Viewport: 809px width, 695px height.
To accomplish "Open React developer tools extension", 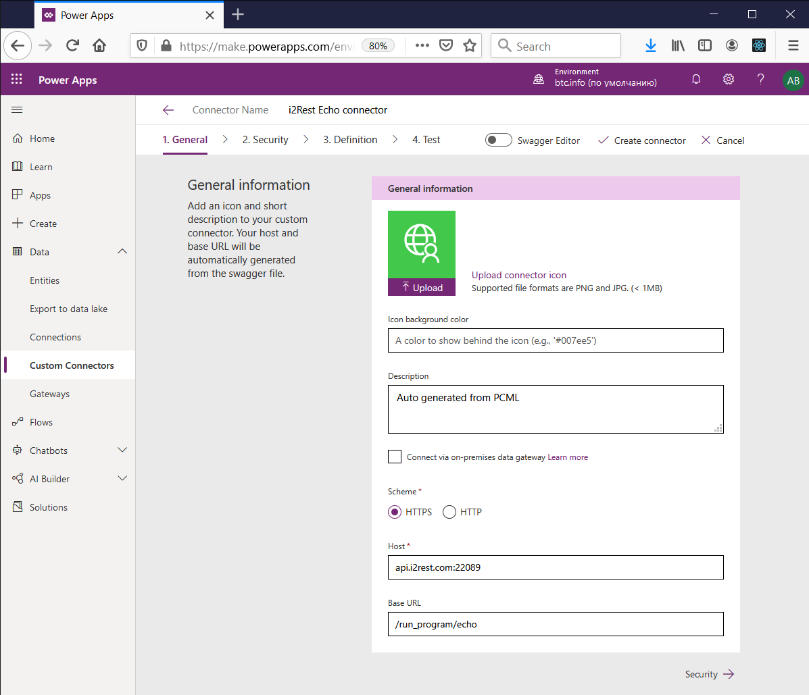I will 758,46.
